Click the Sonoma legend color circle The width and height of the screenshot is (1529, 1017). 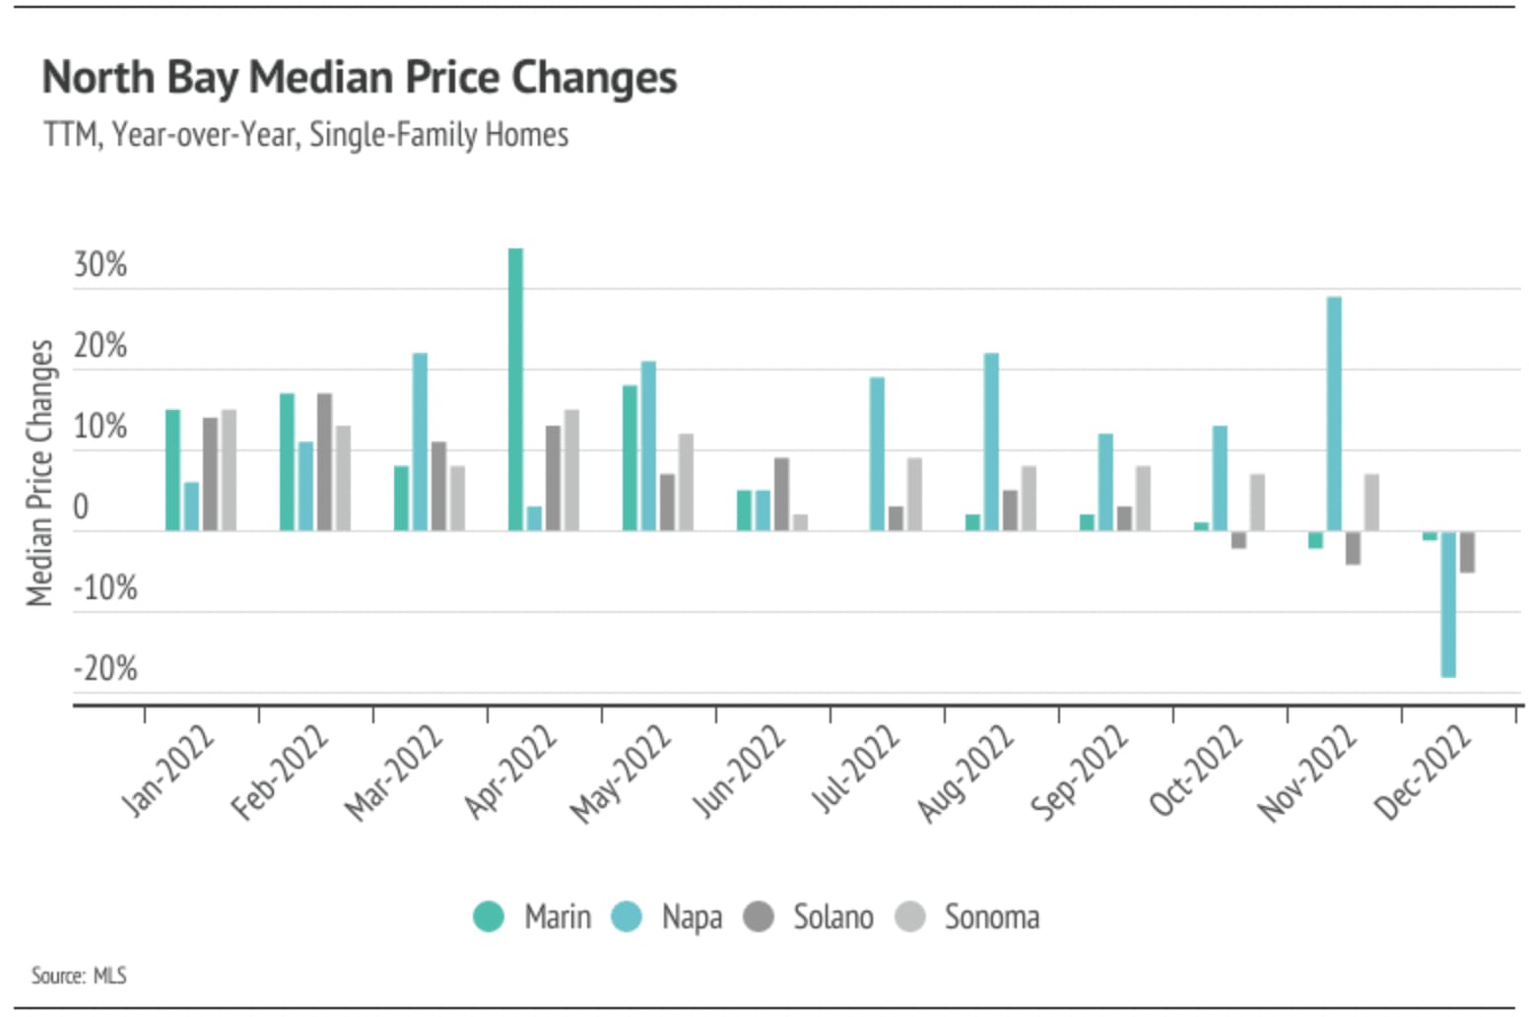(910, 916)
